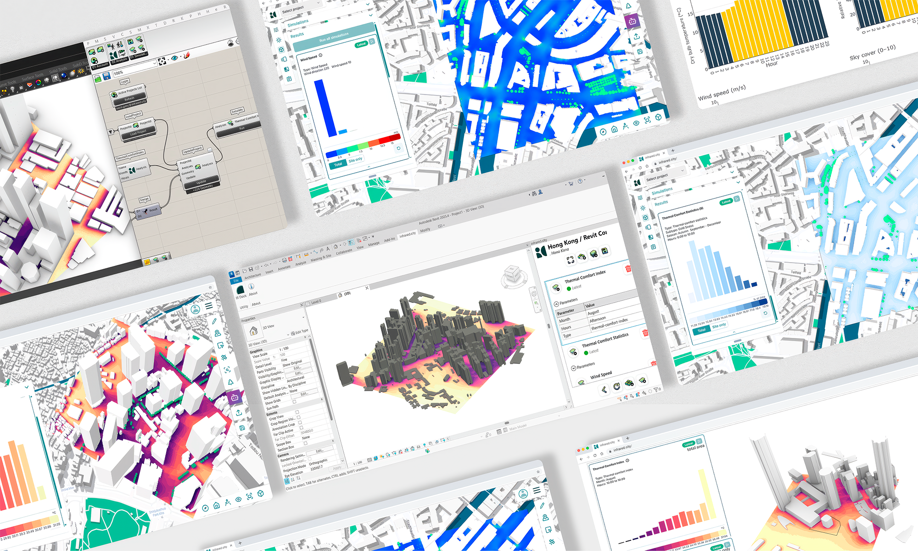Click the About info icon in Revit ribbon

pos(251,287)
